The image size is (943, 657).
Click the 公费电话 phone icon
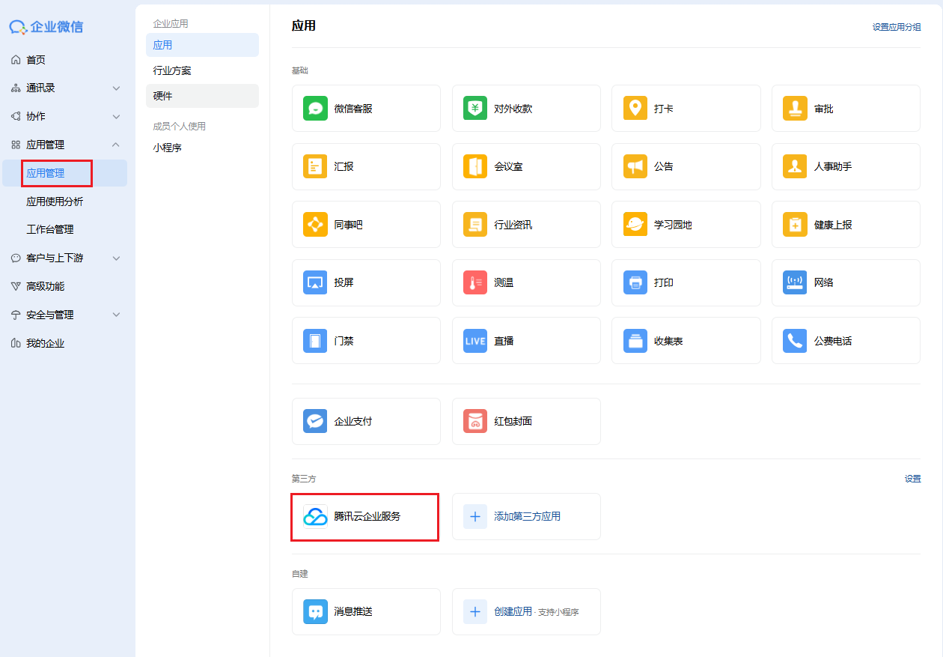click(x=795, y=340)
